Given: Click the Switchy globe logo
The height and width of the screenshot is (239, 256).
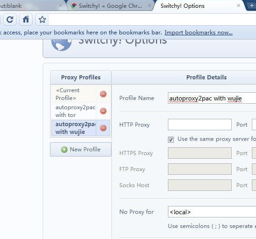Looking at the screenshot, I should [x=61, y=44].
